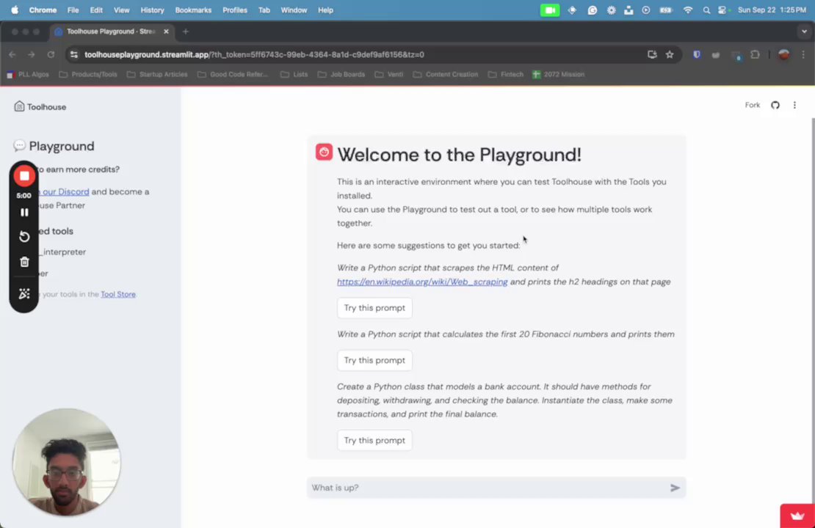This screenshot has height=528, width=815.
Task: Open the Extensions puzzle icon
Action: (755, 54)
